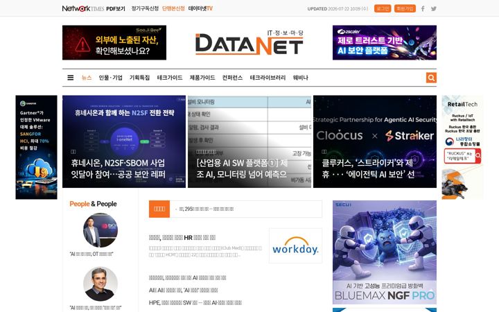The image size is (499, 312).
Task: Select the 인물·기업 menu item
Action: pos(110,78)
